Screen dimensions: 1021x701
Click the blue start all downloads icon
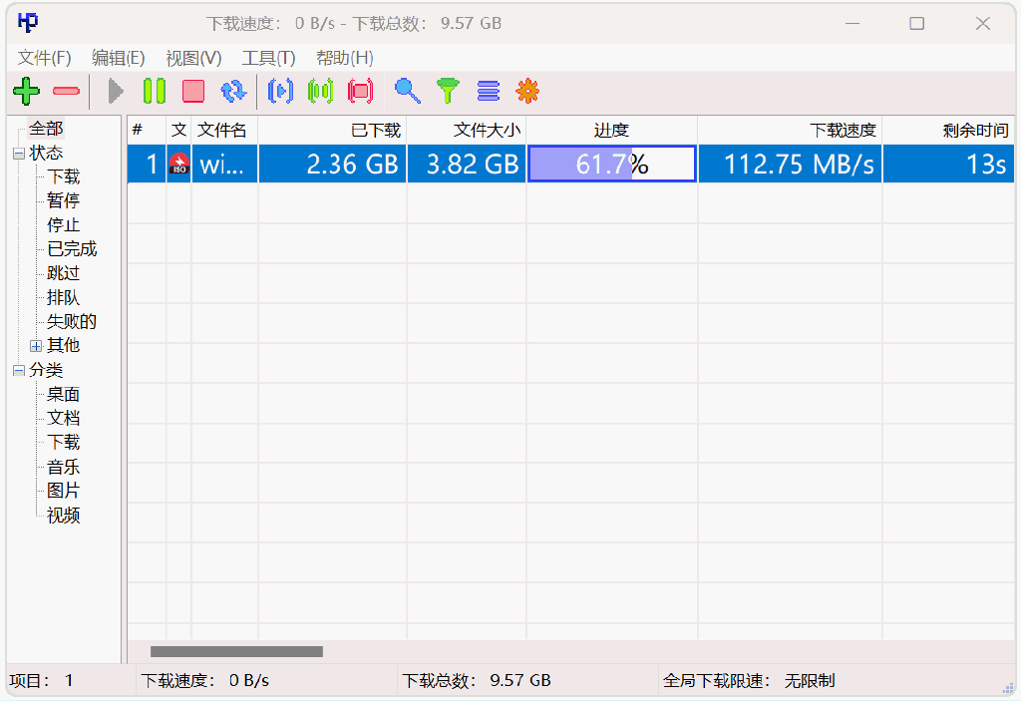tap(280, 92)
